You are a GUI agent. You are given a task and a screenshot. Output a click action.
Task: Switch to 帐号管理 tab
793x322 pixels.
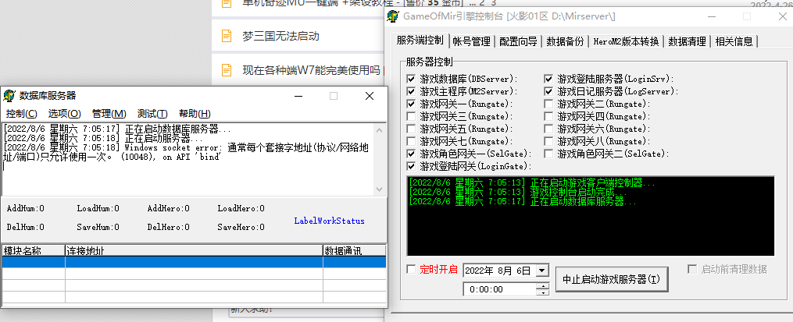[471, 41]
